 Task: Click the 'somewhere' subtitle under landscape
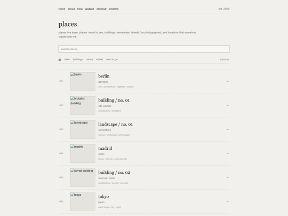(105, 130)
